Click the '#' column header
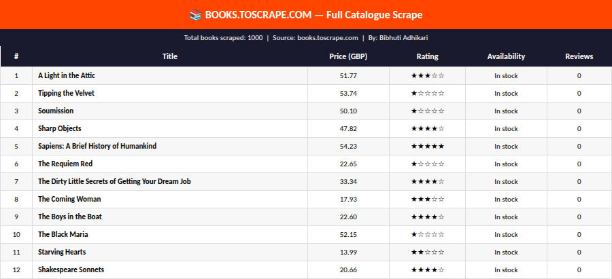Image resolution: width=612 pixels, height=279 pixels. tap(16, 56)
